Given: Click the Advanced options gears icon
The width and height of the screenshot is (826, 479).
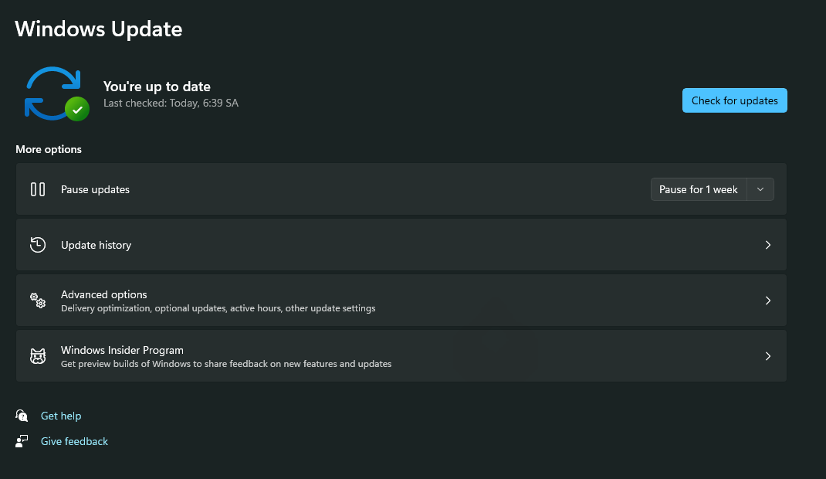Looking at the screenshot, I should pyautogui.click(x=38, y=301).
